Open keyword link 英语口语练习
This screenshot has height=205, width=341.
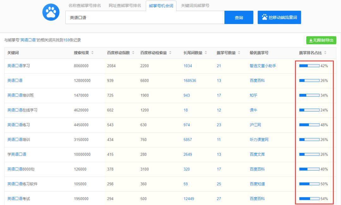coord(19,125)
